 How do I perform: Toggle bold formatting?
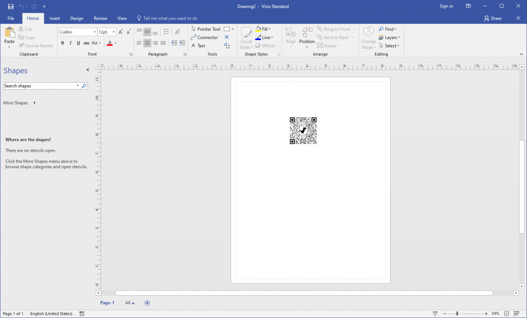(x=62, y=43)
